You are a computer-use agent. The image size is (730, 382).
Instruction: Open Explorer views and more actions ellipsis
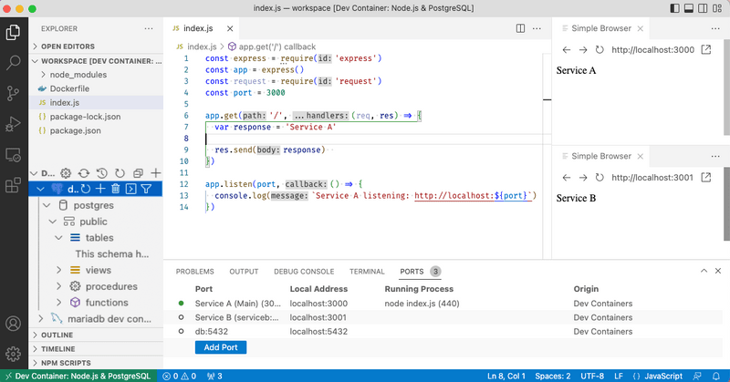[149, 29]
